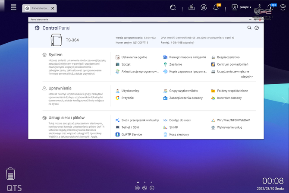The image size is (289, 193).
Task: Open the external devices sync icon
Action: [x=204, y=7]
